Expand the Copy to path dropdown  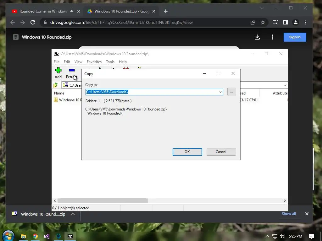coord(220,92)
